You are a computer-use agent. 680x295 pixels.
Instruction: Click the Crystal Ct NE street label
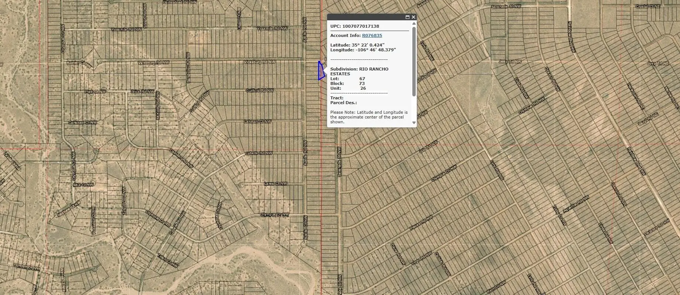tap(648, 7)
